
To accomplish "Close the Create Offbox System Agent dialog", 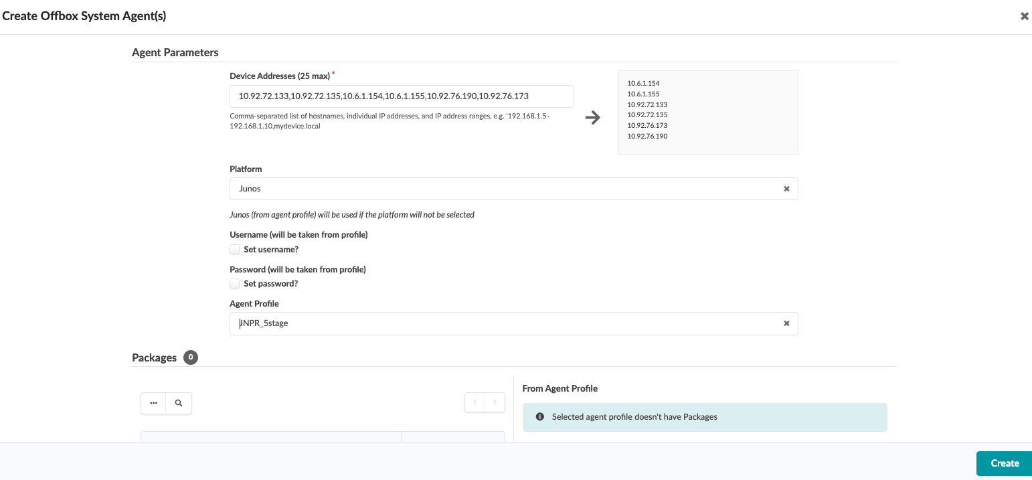I will tap(1024, 16).
